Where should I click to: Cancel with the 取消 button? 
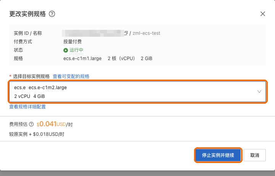tap(255, 155)
